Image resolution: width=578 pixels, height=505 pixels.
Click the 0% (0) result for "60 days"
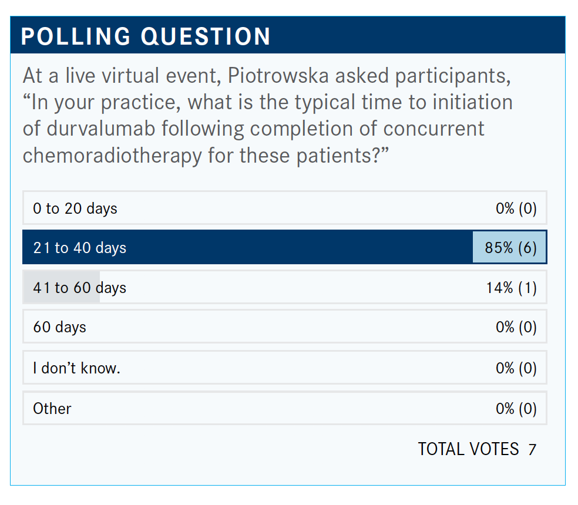[516, 327]
